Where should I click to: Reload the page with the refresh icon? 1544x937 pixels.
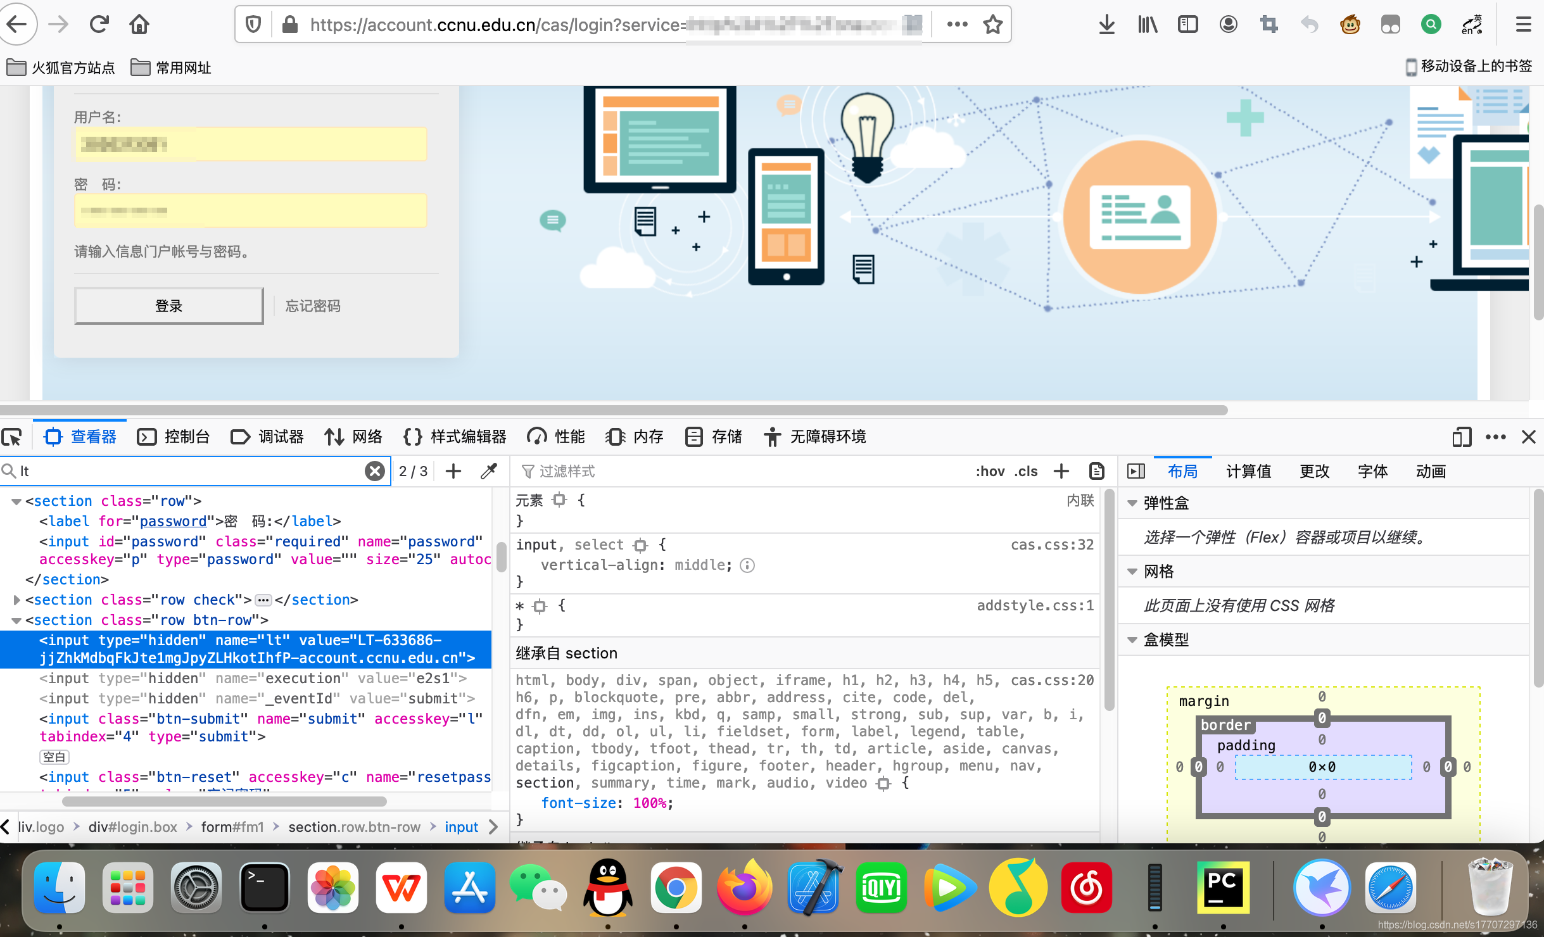coord(99,24)
